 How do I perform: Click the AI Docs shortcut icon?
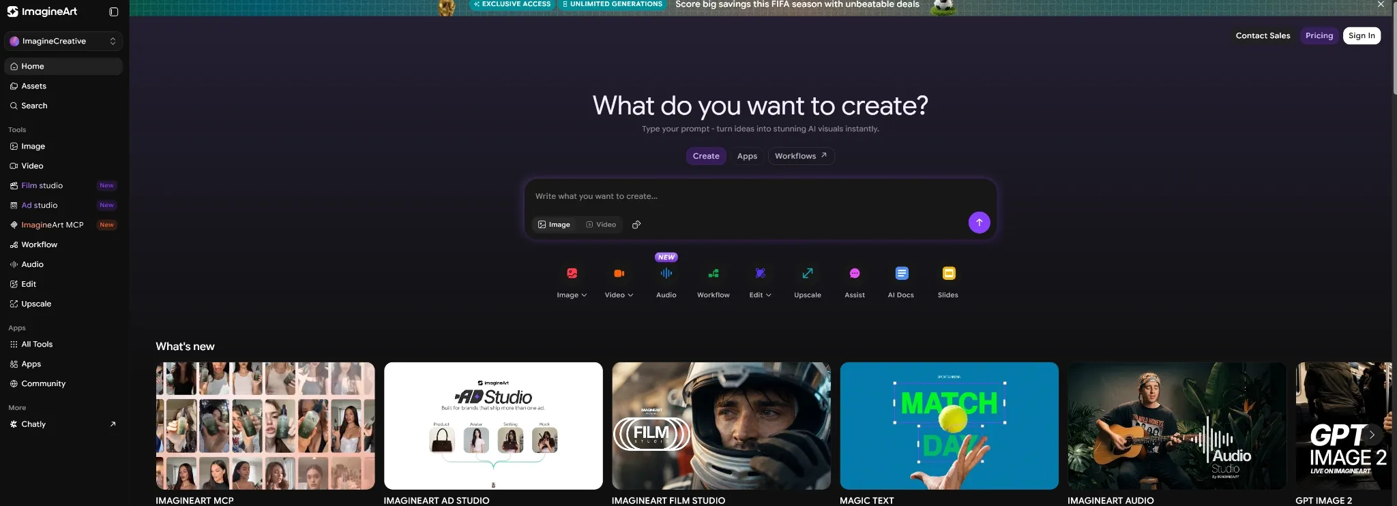[x=902, y=273]
